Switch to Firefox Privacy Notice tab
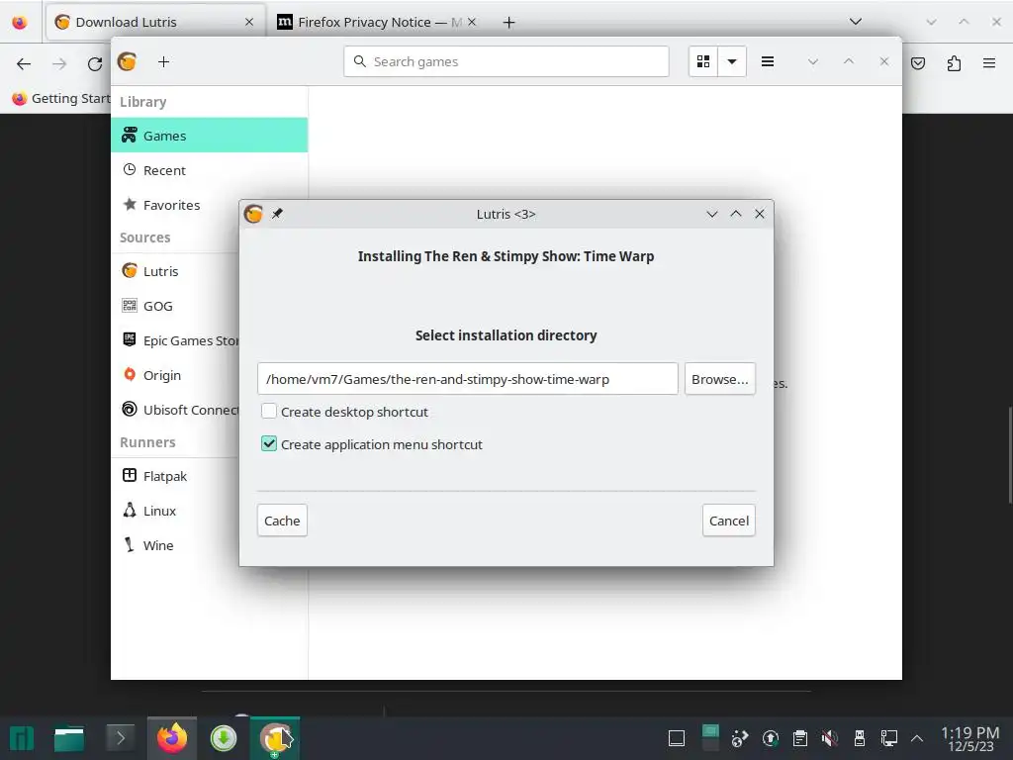This screenshot has height=760, width=1013. coord(378,22)
